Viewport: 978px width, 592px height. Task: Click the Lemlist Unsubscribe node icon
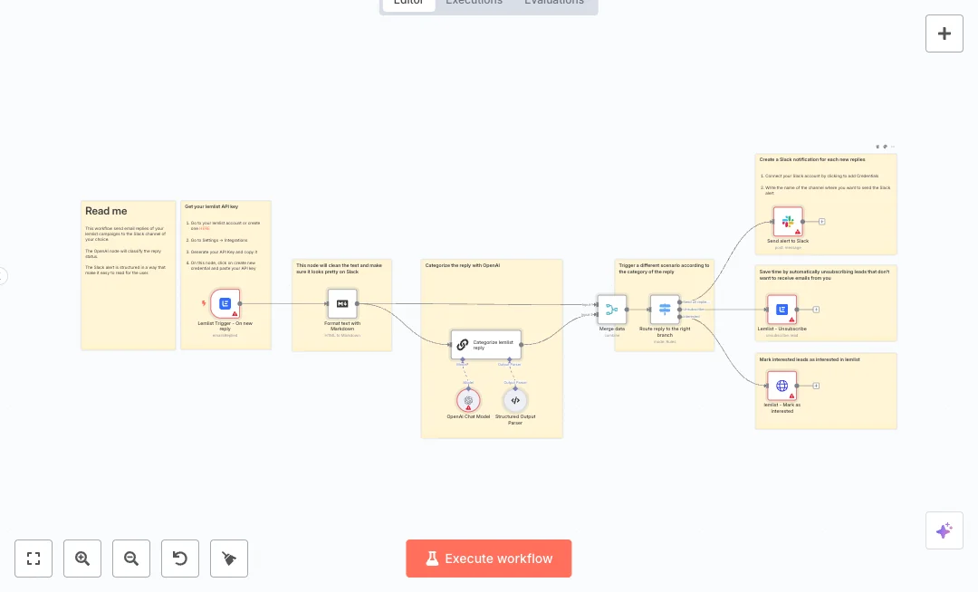pyautogui.click(x=781, y=310)
